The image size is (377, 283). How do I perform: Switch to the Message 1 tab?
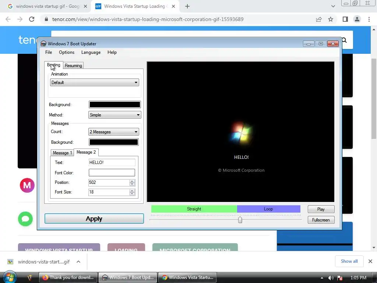tap(62, 153)
